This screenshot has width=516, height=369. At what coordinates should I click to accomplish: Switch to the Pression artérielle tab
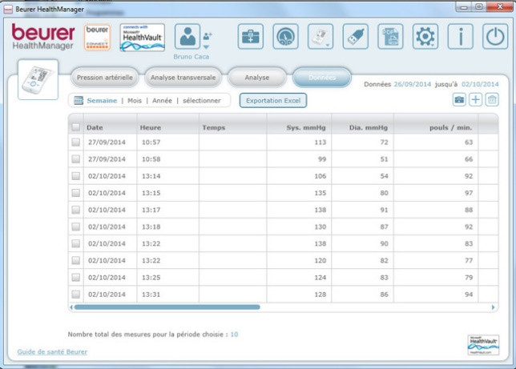(104, 78)
